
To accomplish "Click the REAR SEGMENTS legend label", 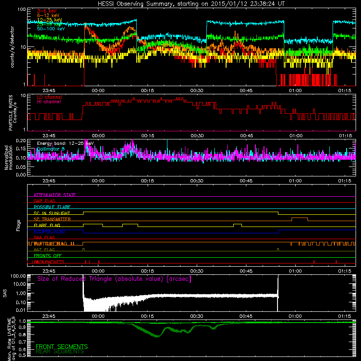I will 60,352.
